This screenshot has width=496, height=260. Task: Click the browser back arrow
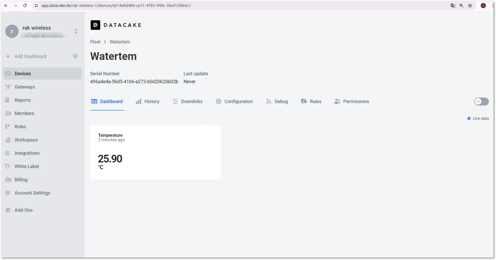click(6, 6)
